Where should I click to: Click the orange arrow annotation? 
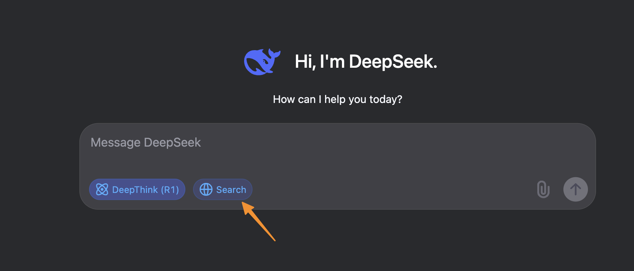pyautogui.click(x=259, y=223)
